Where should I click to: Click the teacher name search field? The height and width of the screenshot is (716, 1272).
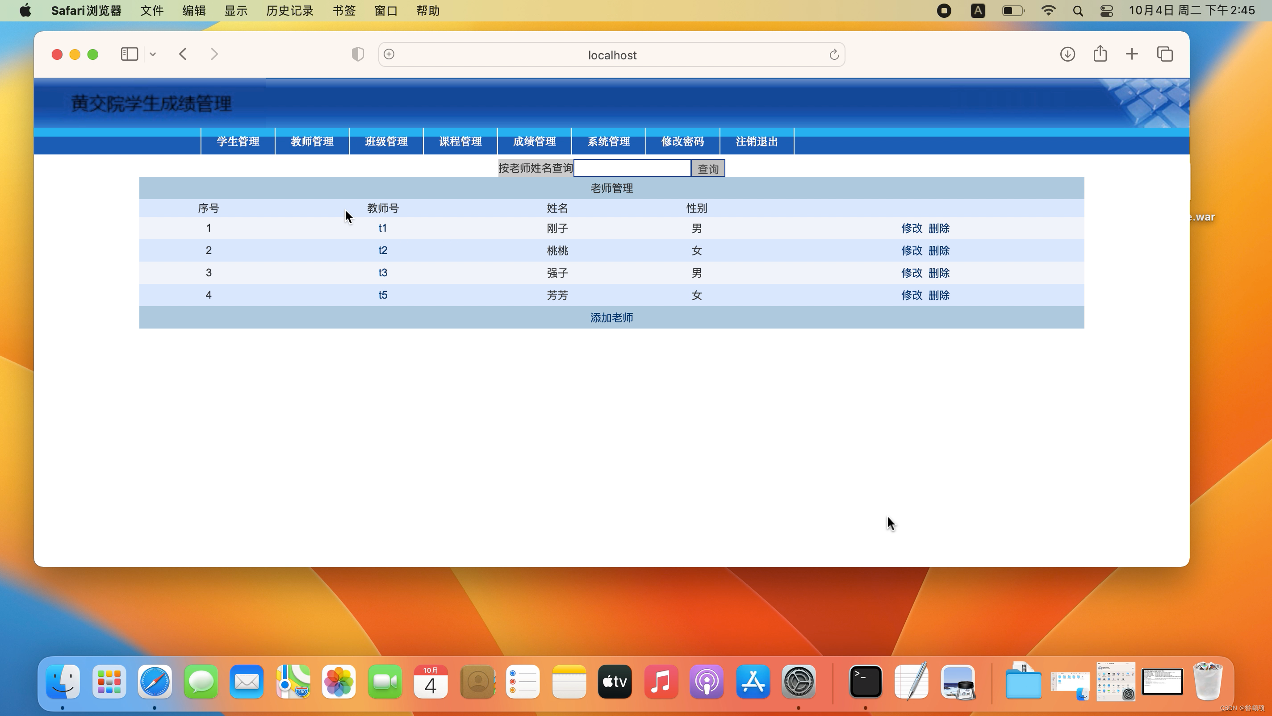[632, 168]
